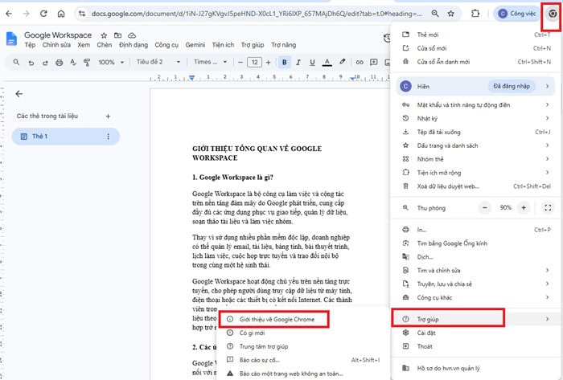Toggle bold formatting off

click(285, 63)
